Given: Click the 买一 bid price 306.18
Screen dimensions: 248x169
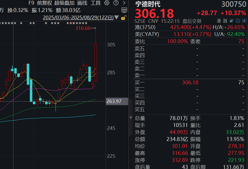Looking at the screenshot, I should tap(190, 83).
